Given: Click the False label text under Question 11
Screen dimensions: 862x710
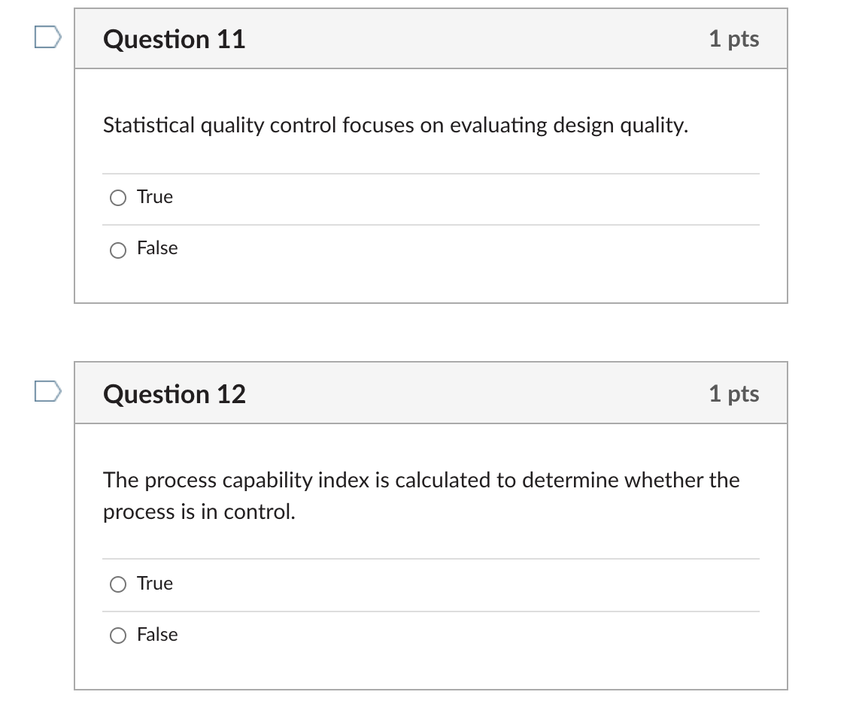Looking at the screenshot, I should click(x=157, y=248).
